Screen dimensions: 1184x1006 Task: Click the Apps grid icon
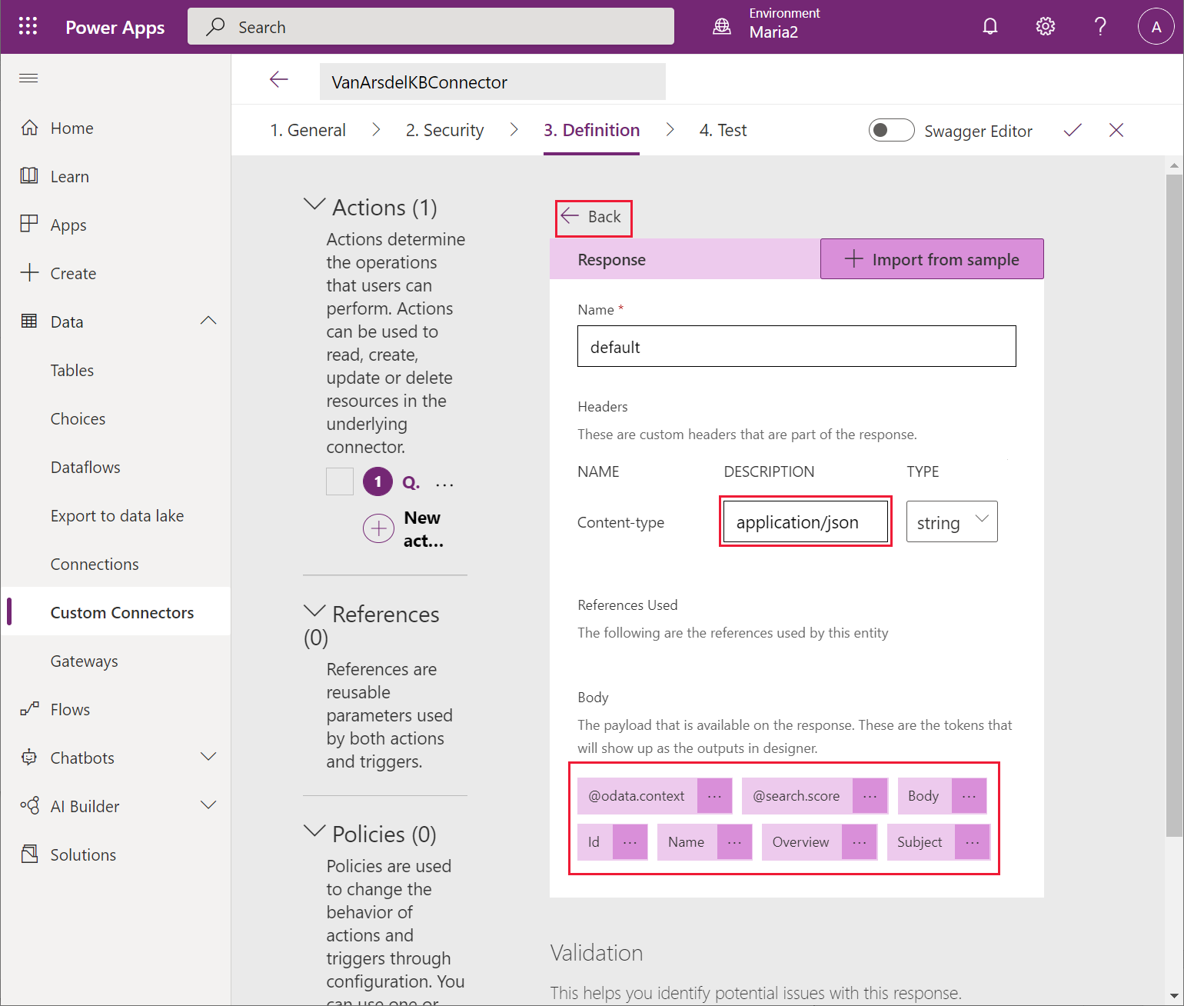tap(29, 225)
